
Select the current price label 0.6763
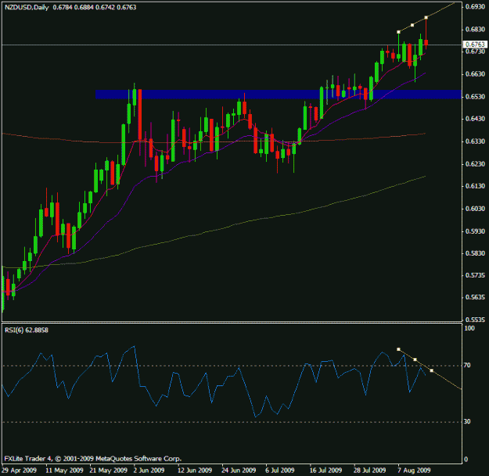click(x=475, y=45)
